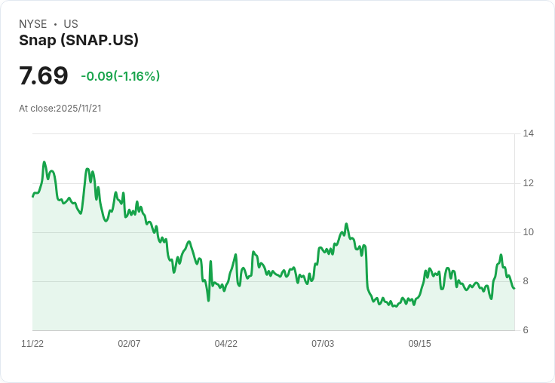Click the 6 price axis label
Image resolution: width=555 pixels, height=383 pixels.
point(526,330)
